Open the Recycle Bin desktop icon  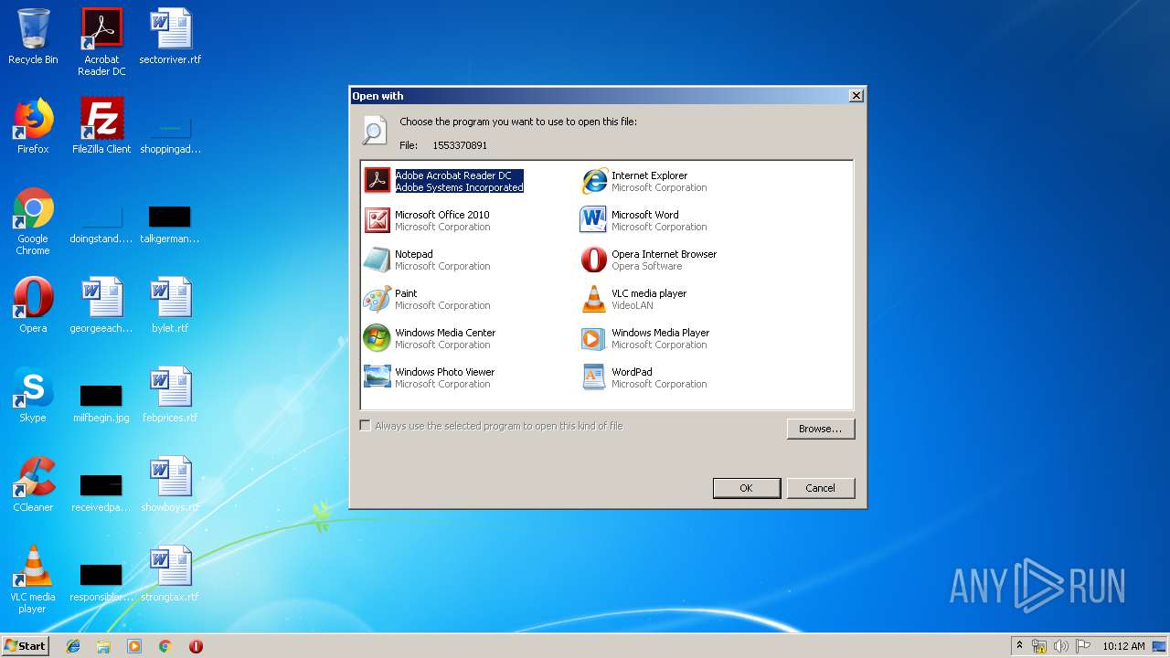[x=33, y=37]
